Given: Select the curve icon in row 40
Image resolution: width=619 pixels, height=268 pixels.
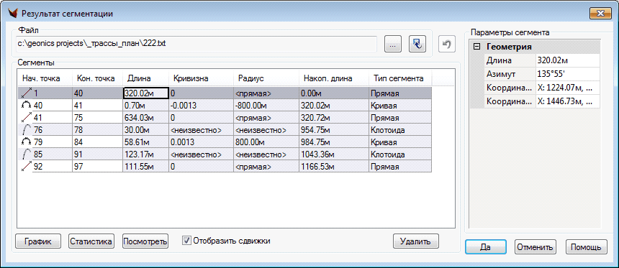Looking at the screenshot, I should tap(26, 105).
